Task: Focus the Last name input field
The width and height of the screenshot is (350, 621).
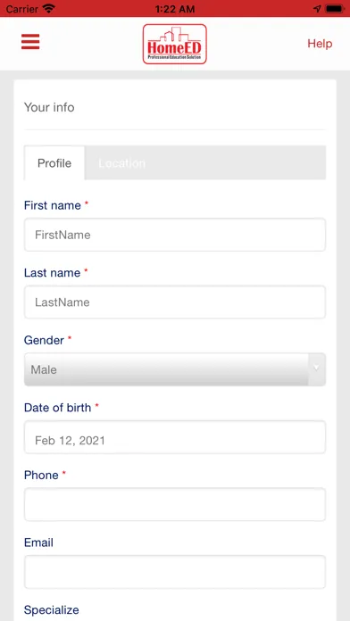Action: 175,302
